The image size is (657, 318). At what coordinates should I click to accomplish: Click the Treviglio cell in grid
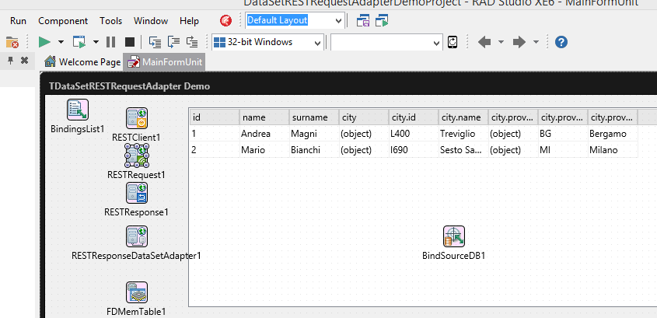[x=463, y=134]
